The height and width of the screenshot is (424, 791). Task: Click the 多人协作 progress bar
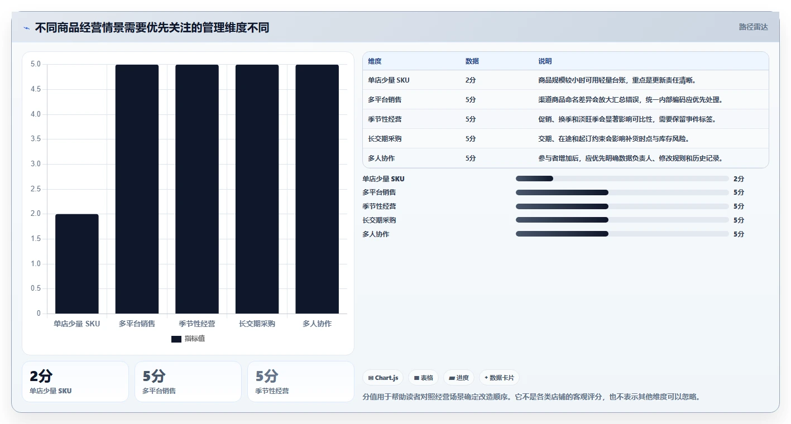coord(622,234)
